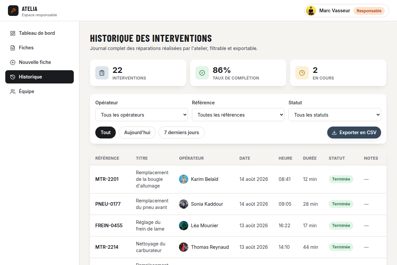Click the RÉFÉRENCE column header
The width and height of the screenshot is (397, 265).
(107, 158)
